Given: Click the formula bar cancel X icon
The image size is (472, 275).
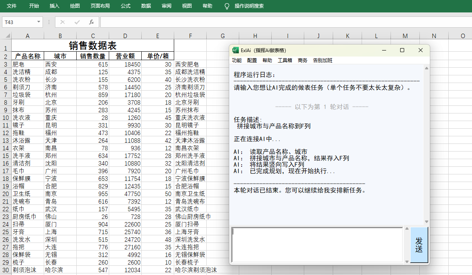Looking at the screenshot, I should pos(63,22).
